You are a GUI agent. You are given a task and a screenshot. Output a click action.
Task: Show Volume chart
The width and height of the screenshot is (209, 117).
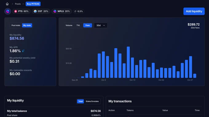tap(69, 25)
